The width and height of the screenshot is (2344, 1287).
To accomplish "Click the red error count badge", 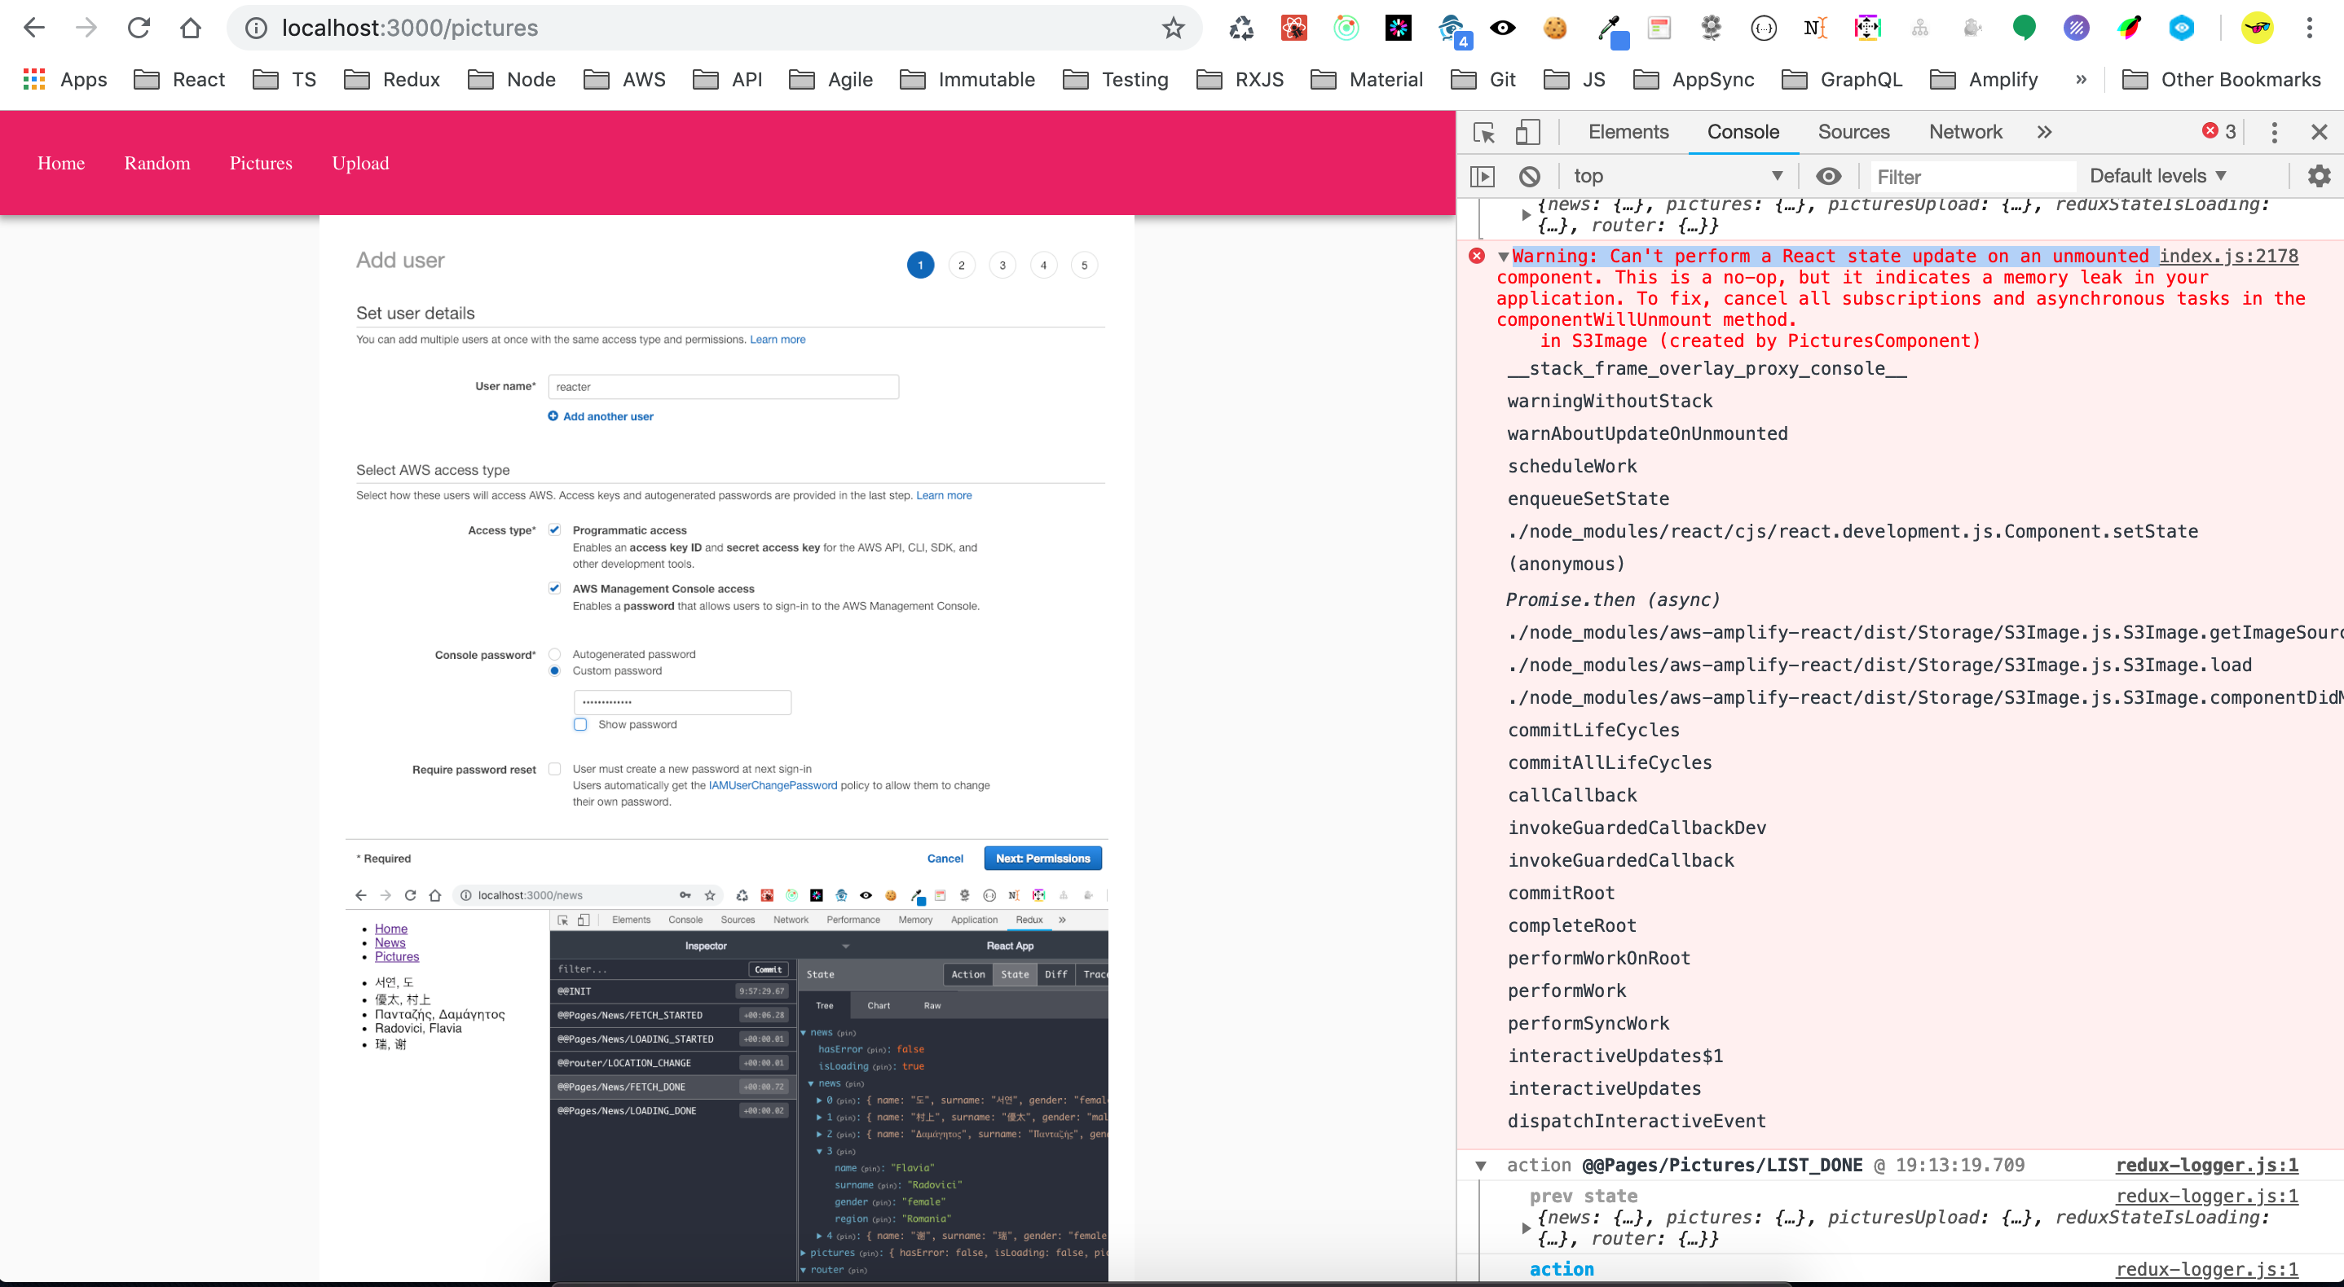I will point(2218,131).
